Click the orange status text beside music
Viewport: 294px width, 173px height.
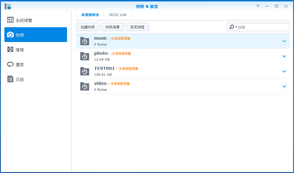120,39
